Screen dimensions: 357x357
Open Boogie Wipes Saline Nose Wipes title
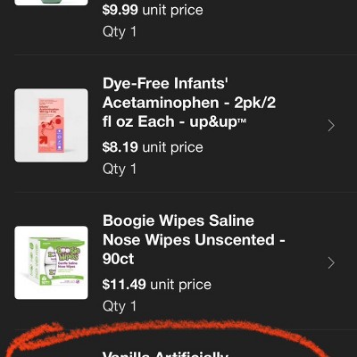(x=194, y=240)
